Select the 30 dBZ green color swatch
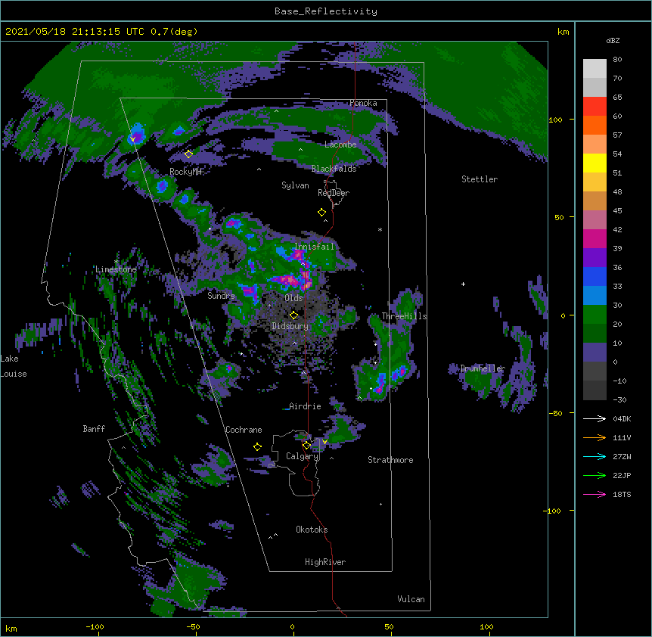The image size is (652, 637). pyautogui.click(x=595, y=315)
